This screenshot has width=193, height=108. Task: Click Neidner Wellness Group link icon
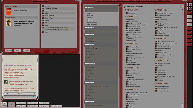pos(127,53)
